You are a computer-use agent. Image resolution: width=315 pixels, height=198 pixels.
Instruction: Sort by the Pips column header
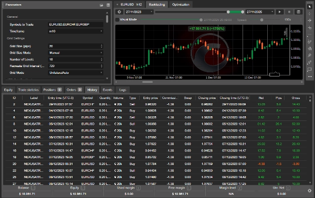click(x=278, y=98)
